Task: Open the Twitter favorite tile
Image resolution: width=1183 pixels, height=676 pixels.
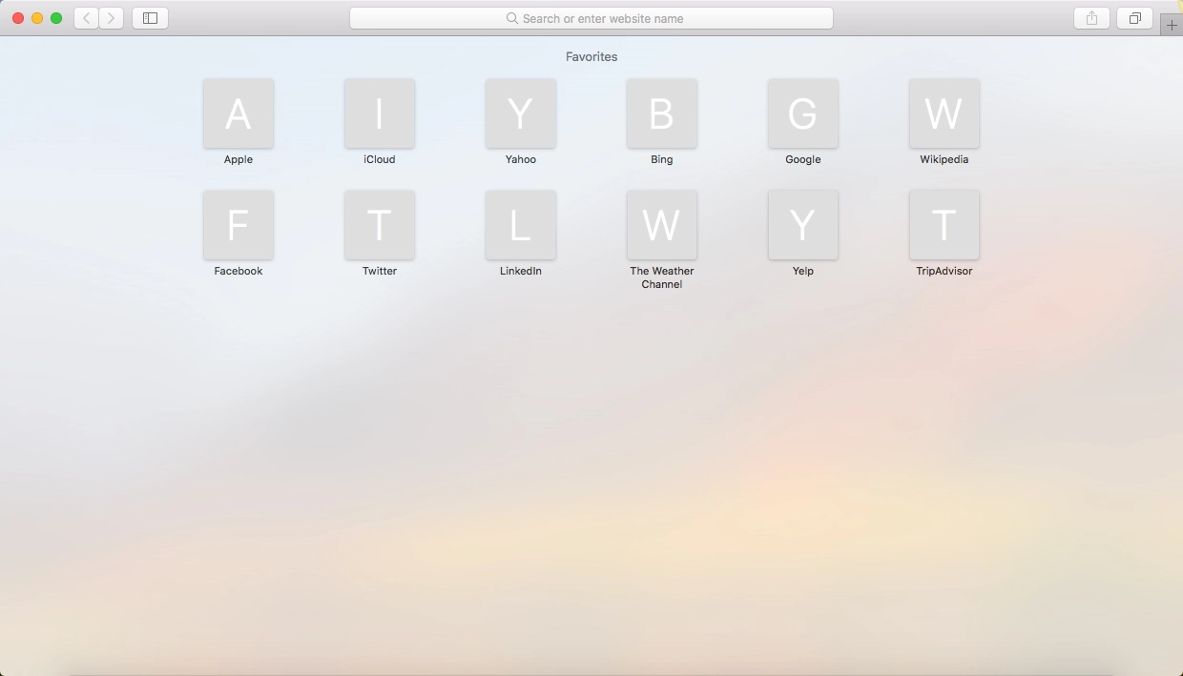Action: (x=380, y=225)
